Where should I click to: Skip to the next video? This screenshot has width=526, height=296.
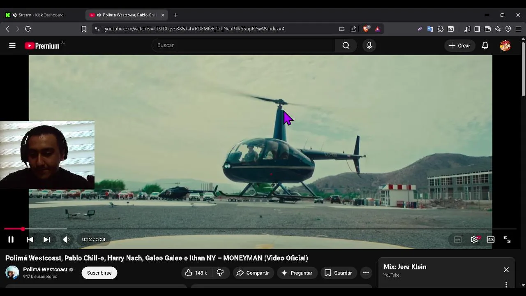tap(46, 239)
